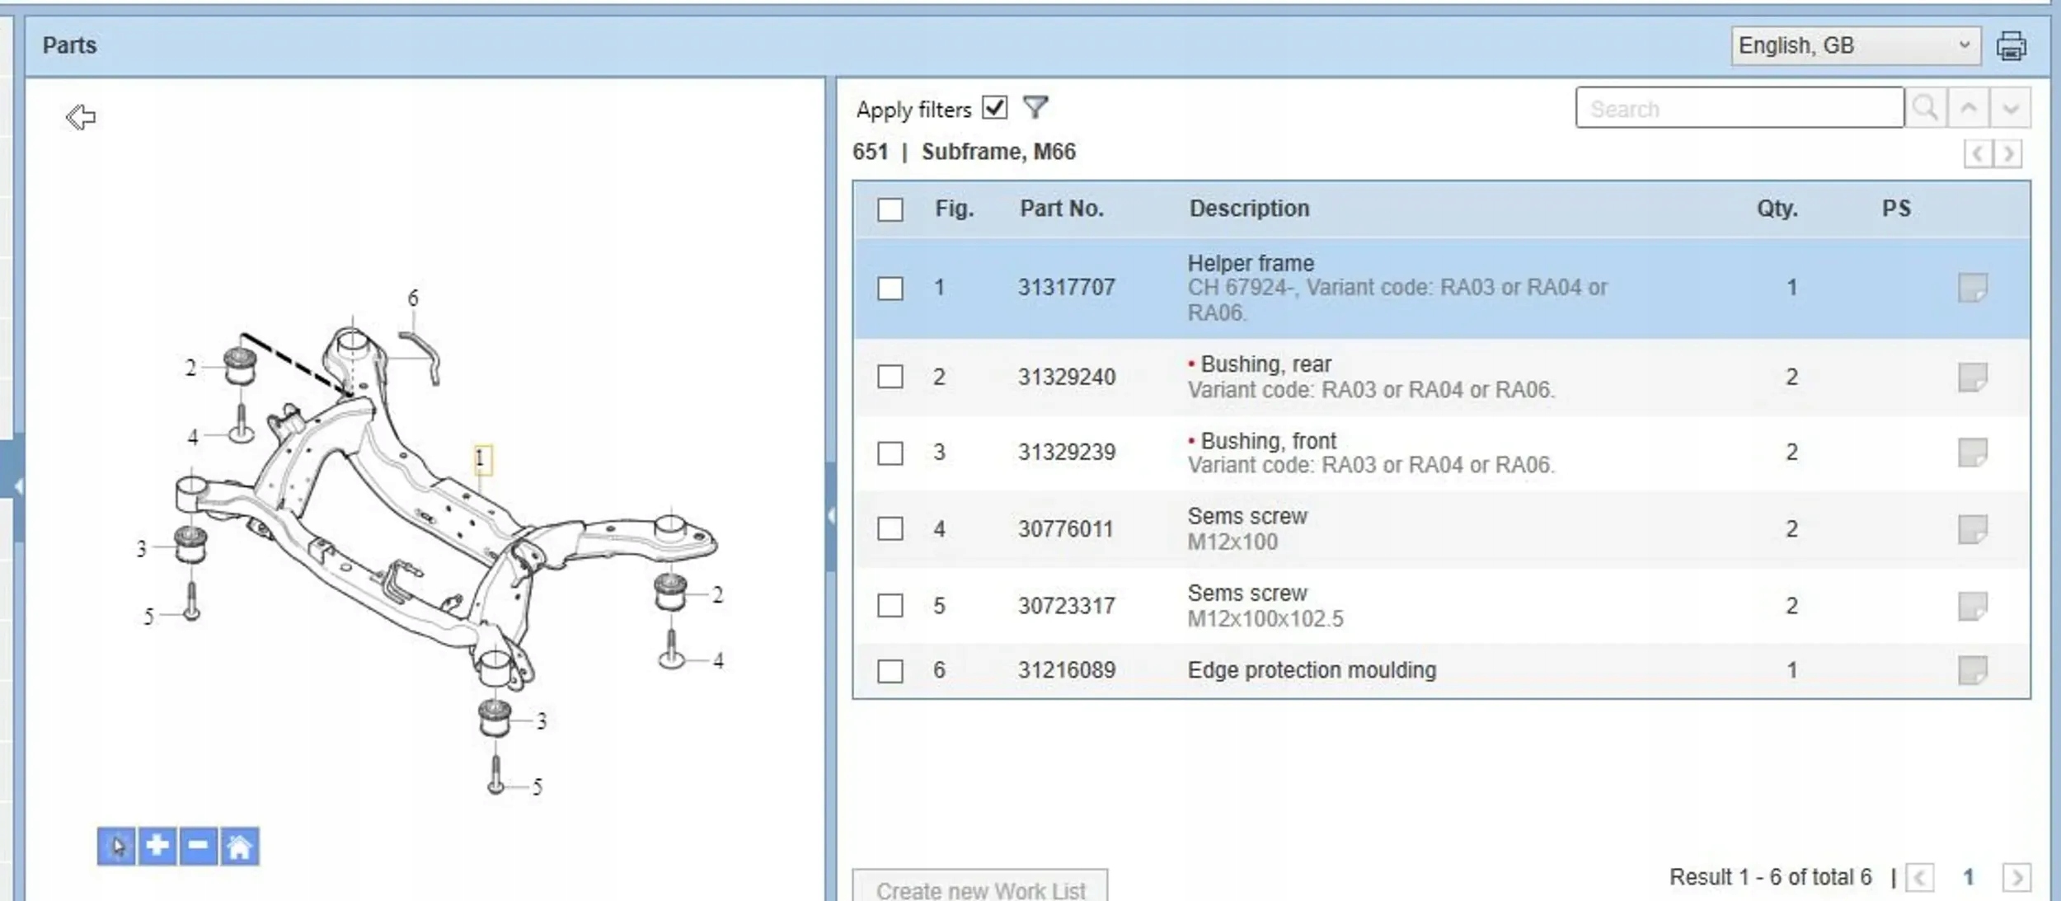Check the box for part 31329240
The image size is (2061, 901).
coord(890,377)
